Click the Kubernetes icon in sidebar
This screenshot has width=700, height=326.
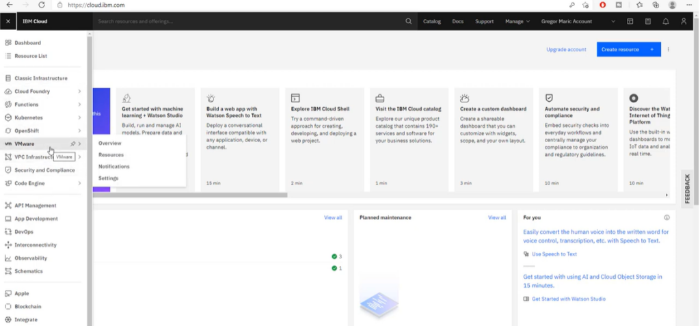pos(8,118)
